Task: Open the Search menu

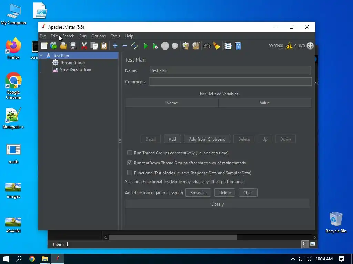Action: click(68, 36)
